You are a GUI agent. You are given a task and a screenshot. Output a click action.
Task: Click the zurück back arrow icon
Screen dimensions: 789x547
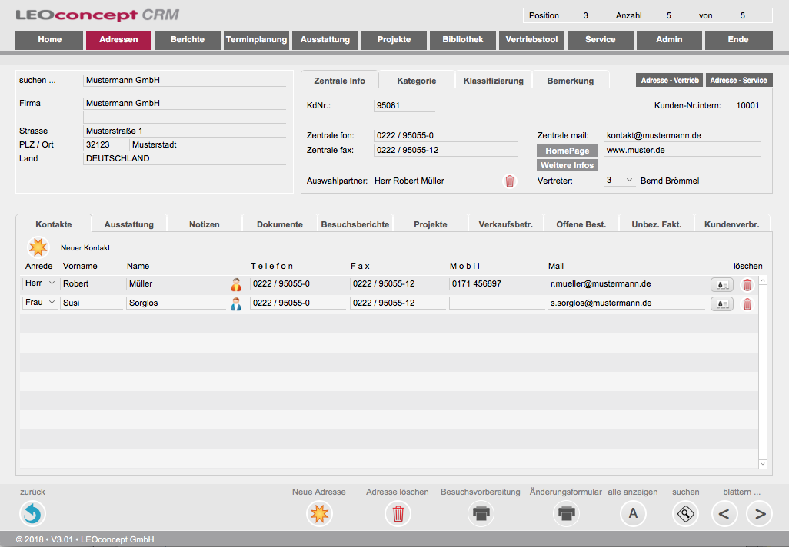[x=32, y=513]
